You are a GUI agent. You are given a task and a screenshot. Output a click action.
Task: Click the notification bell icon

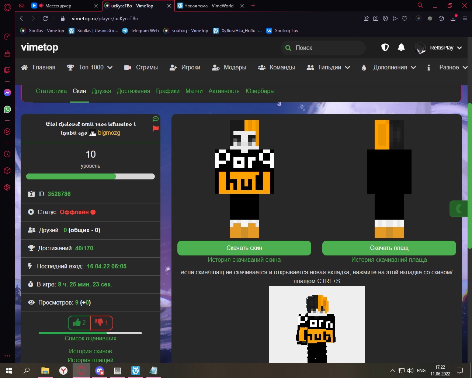(401, 48)
